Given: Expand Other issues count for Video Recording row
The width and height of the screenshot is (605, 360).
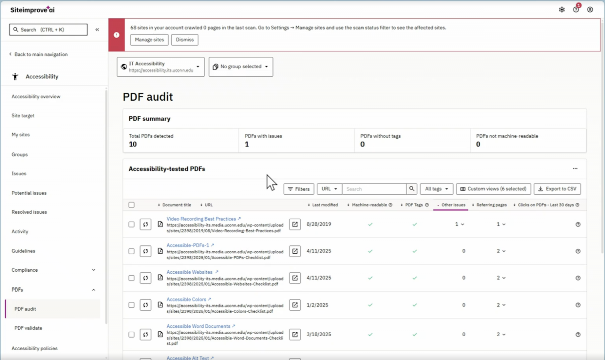Looking at the screenshot, I should [x=460, y=224].
